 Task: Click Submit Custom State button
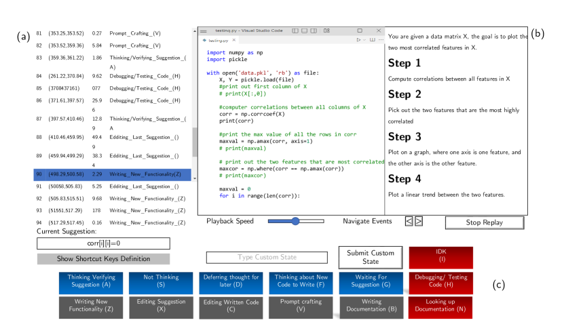click(371, 258)
